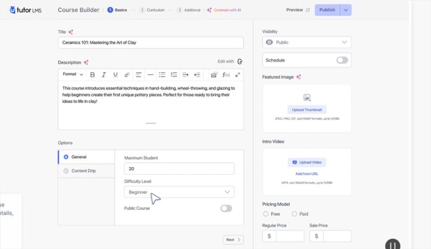Click the Next button
431x249 pixels.
[233, 239]
